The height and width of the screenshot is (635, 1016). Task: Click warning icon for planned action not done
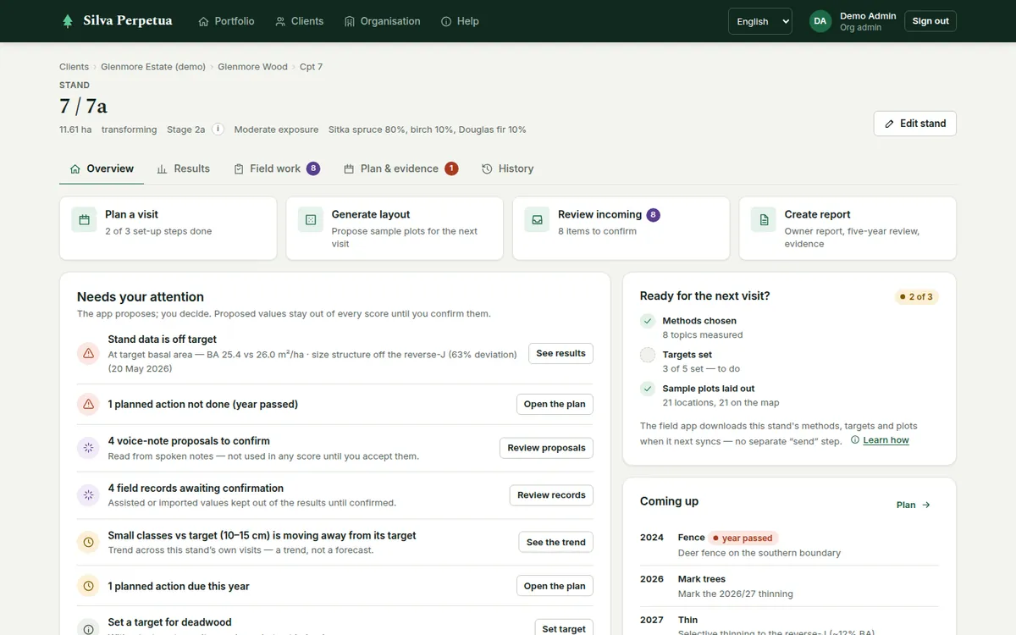pyautogui.click(x=88, y=405)
